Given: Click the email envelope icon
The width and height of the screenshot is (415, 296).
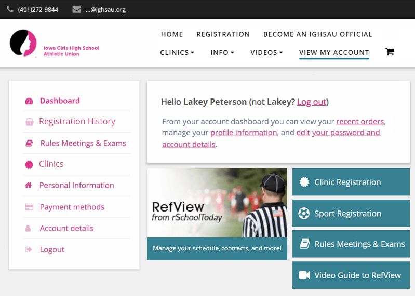Looking at the screenshot, I should (x=76, y=9).
